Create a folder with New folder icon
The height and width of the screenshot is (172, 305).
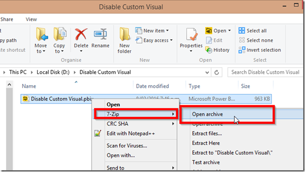coord(124,34)
